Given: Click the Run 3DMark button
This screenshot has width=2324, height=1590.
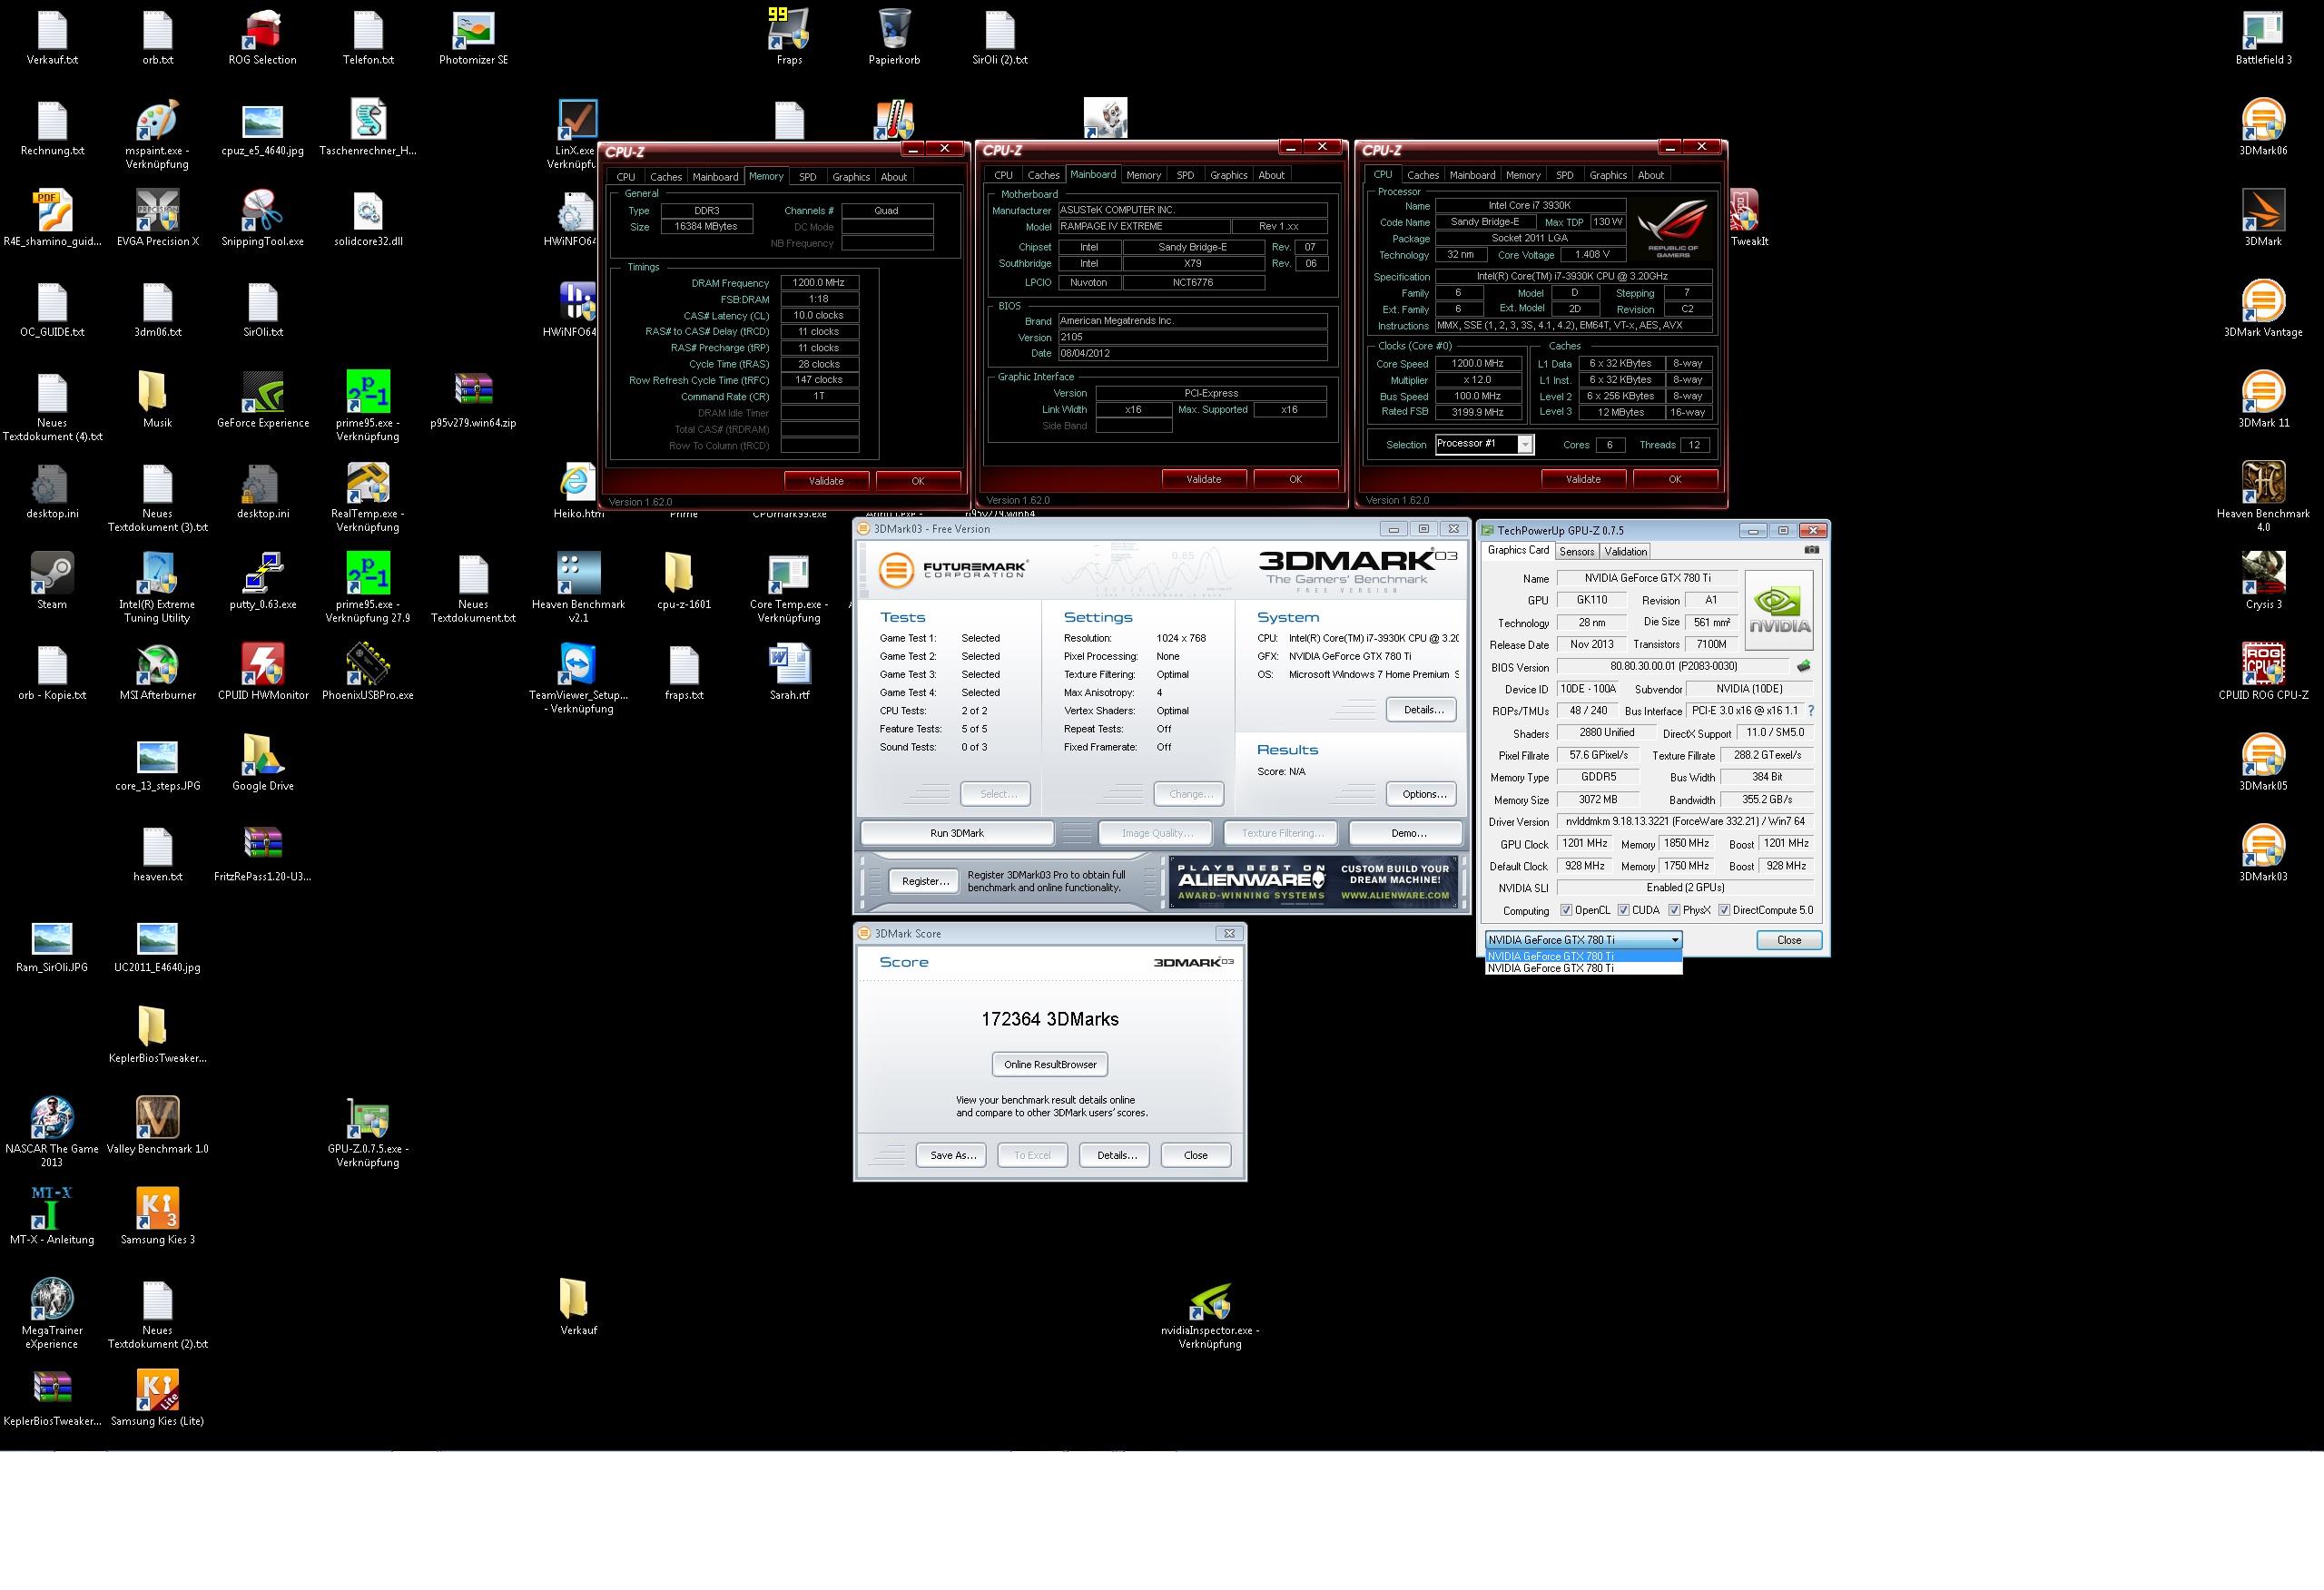Looking at the screenshot, I should (x=957, y=833).
